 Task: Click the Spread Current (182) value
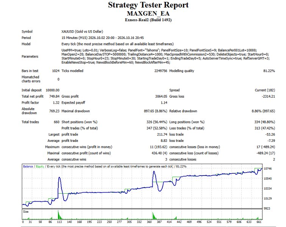[x=265, y=90]
